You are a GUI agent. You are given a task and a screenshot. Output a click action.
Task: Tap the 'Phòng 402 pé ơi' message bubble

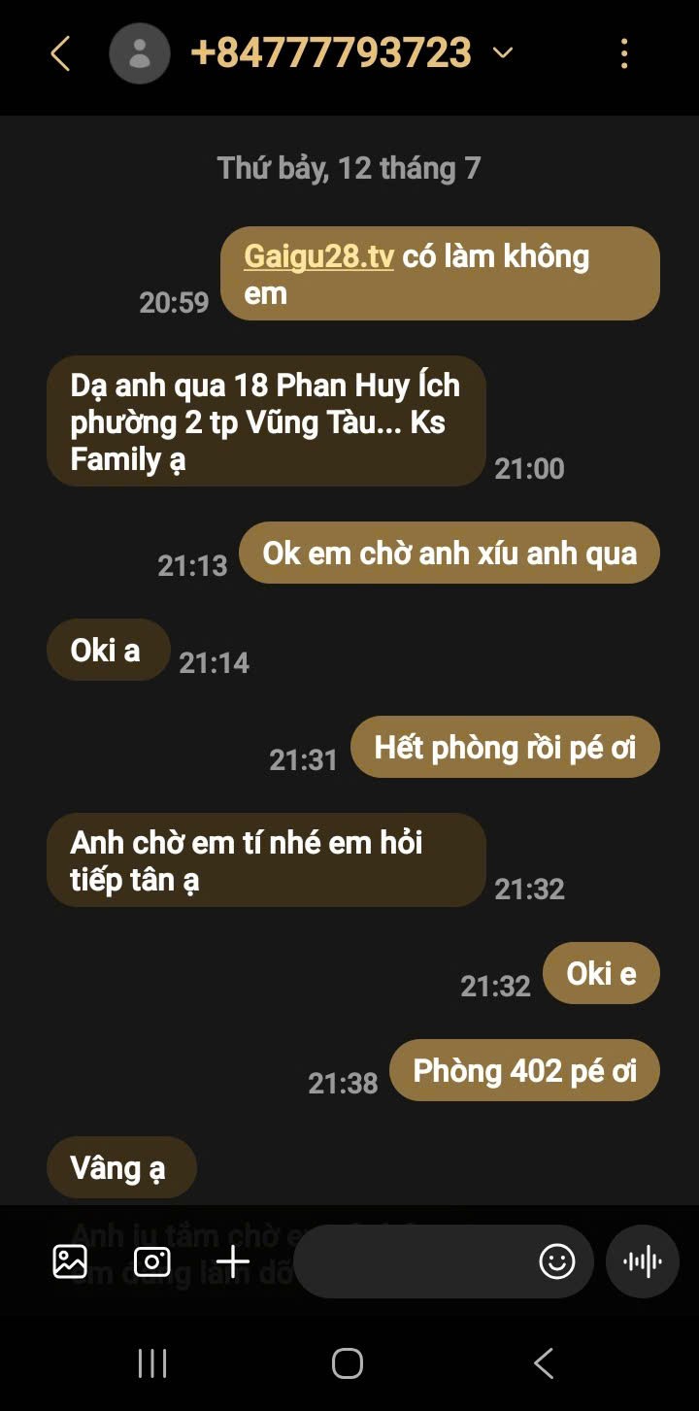pyautogui.click(x=524, y=1070)
